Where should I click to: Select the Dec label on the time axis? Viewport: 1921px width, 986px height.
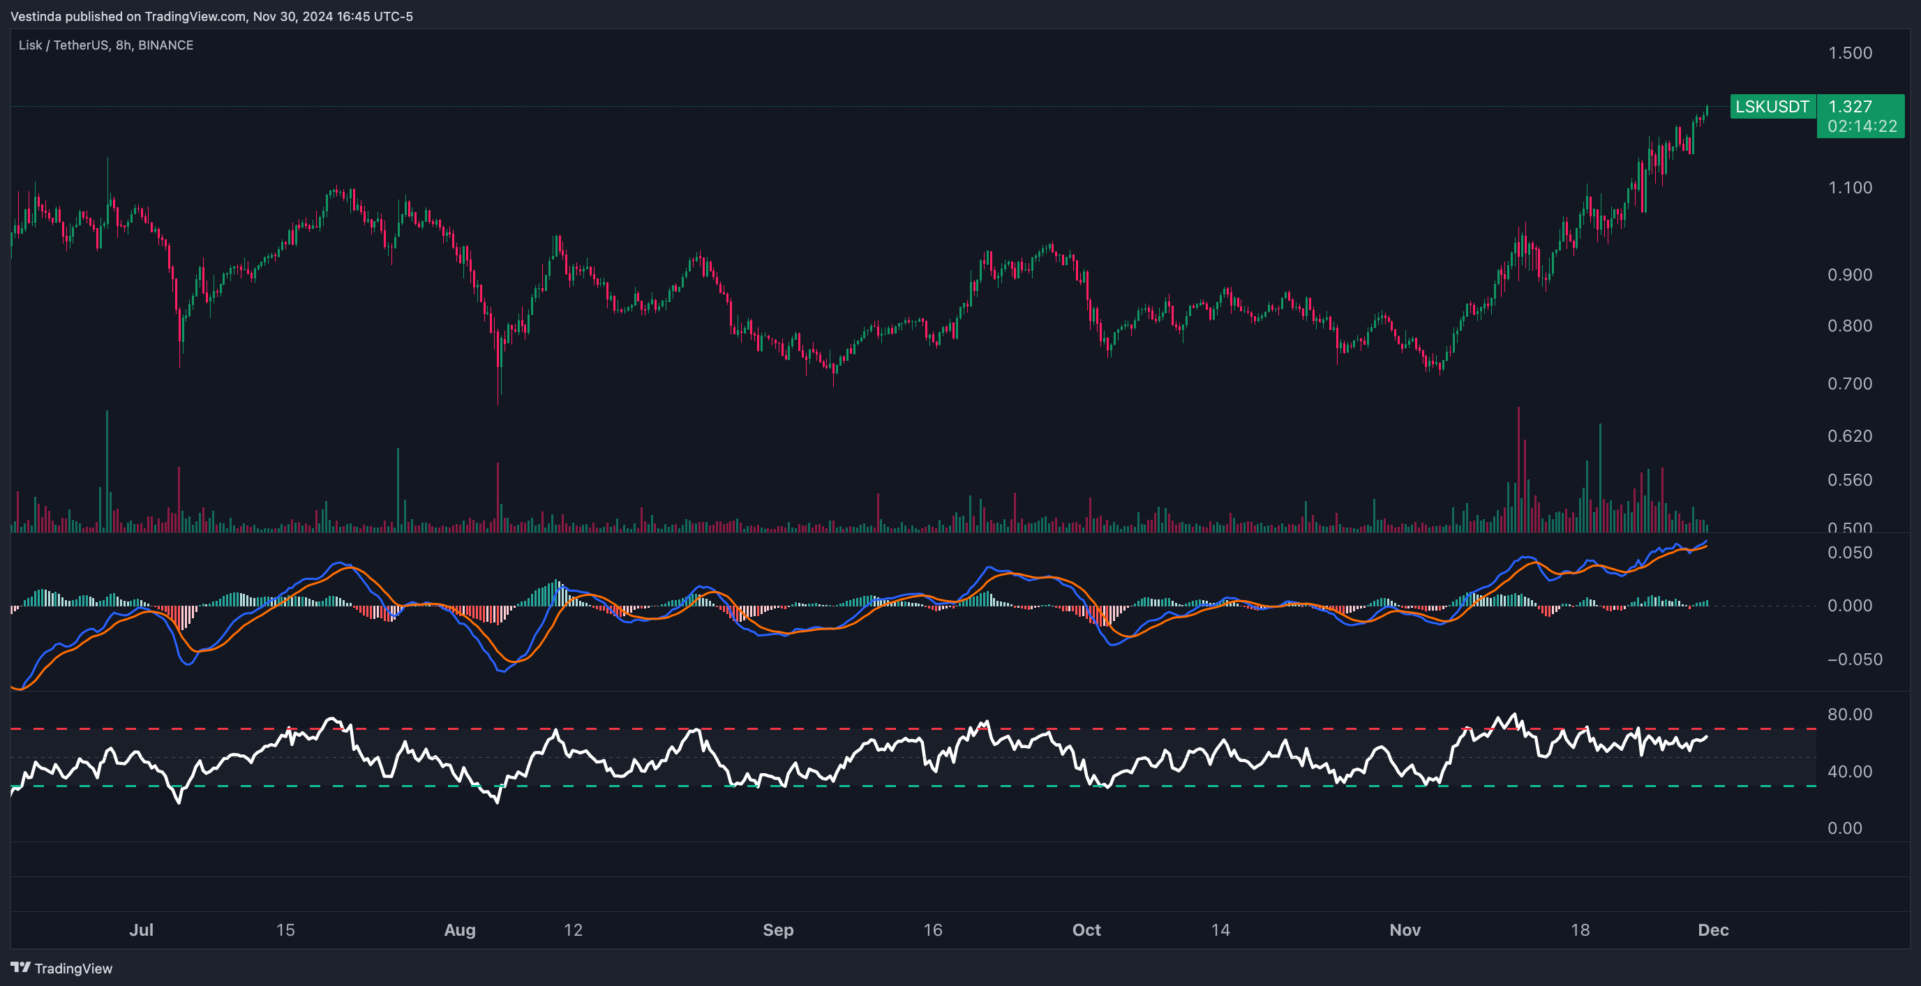click(1714, 930)
